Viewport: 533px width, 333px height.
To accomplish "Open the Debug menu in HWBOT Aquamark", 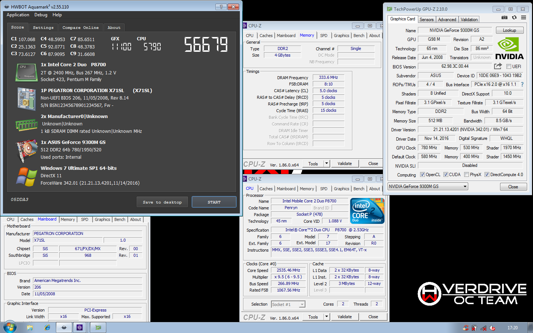I will pyautogui.click(x=41, y=15).
